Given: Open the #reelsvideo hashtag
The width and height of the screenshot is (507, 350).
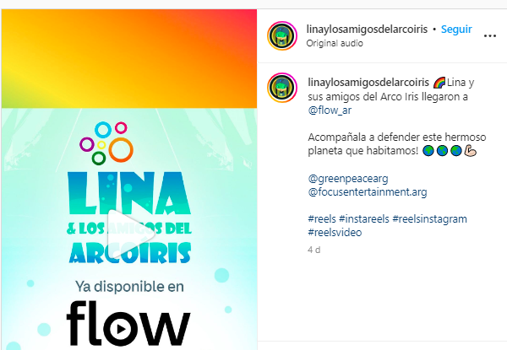Looking at the screenshot, I should [x=335, y=233].
